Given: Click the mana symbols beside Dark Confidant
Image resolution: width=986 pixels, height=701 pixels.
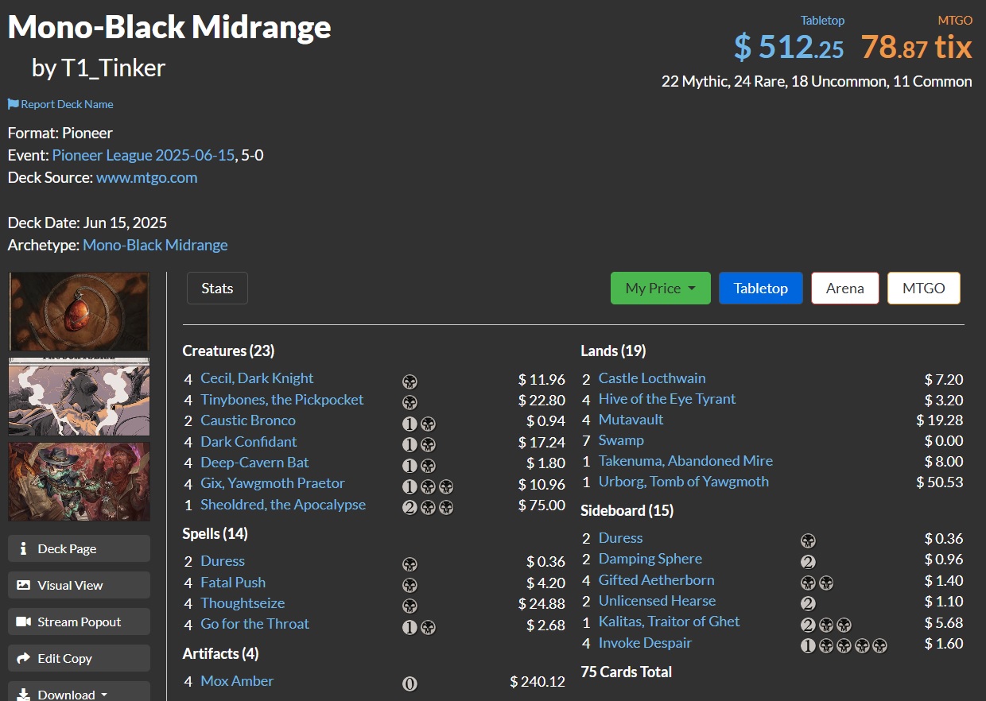Looking at the screenshot, I should point(419,443).
